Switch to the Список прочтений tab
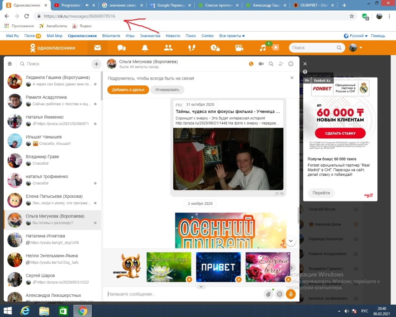 218,5
